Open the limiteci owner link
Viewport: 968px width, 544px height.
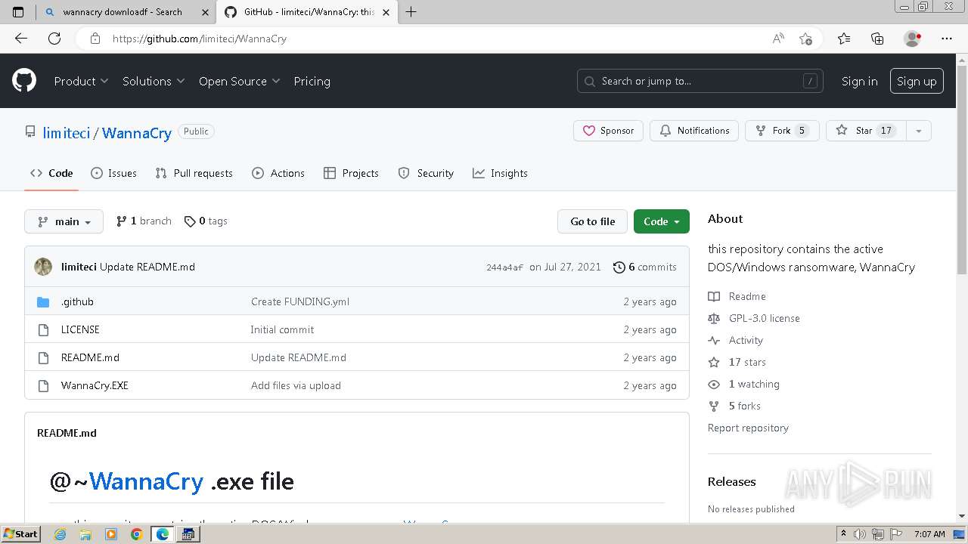tap(67, 133)
